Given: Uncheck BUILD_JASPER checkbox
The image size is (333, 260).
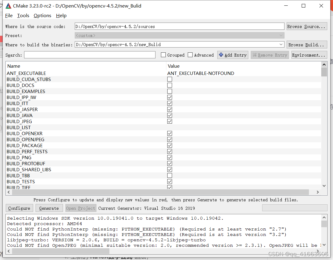Looking at the screenshot, I should [169, 109].
